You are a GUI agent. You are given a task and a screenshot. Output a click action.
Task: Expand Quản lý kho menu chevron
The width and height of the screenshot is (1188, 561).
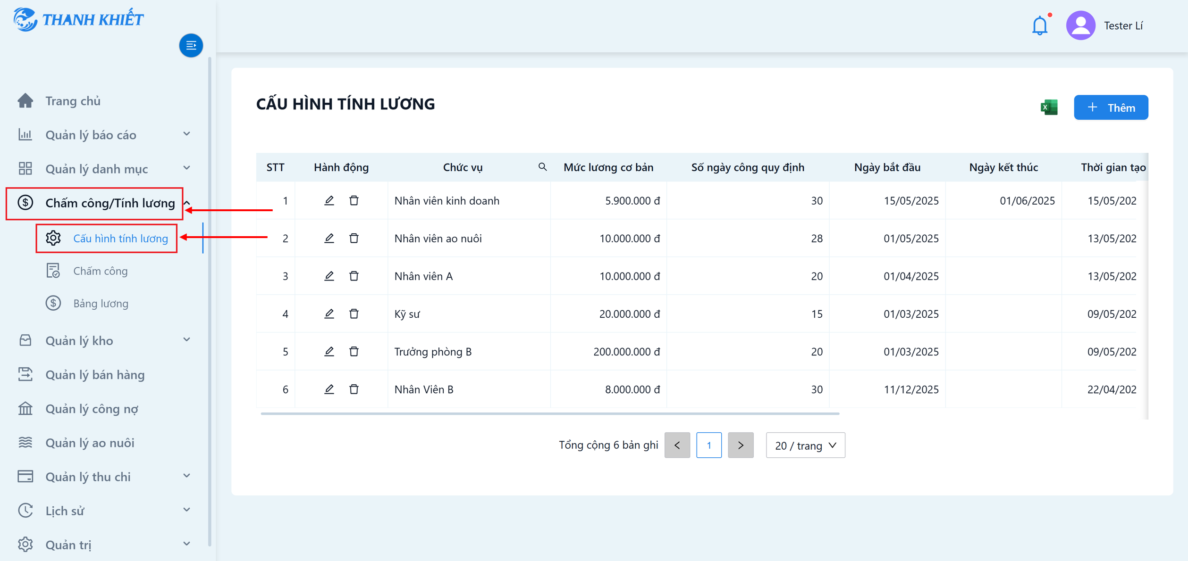click(x=187, y=339)
